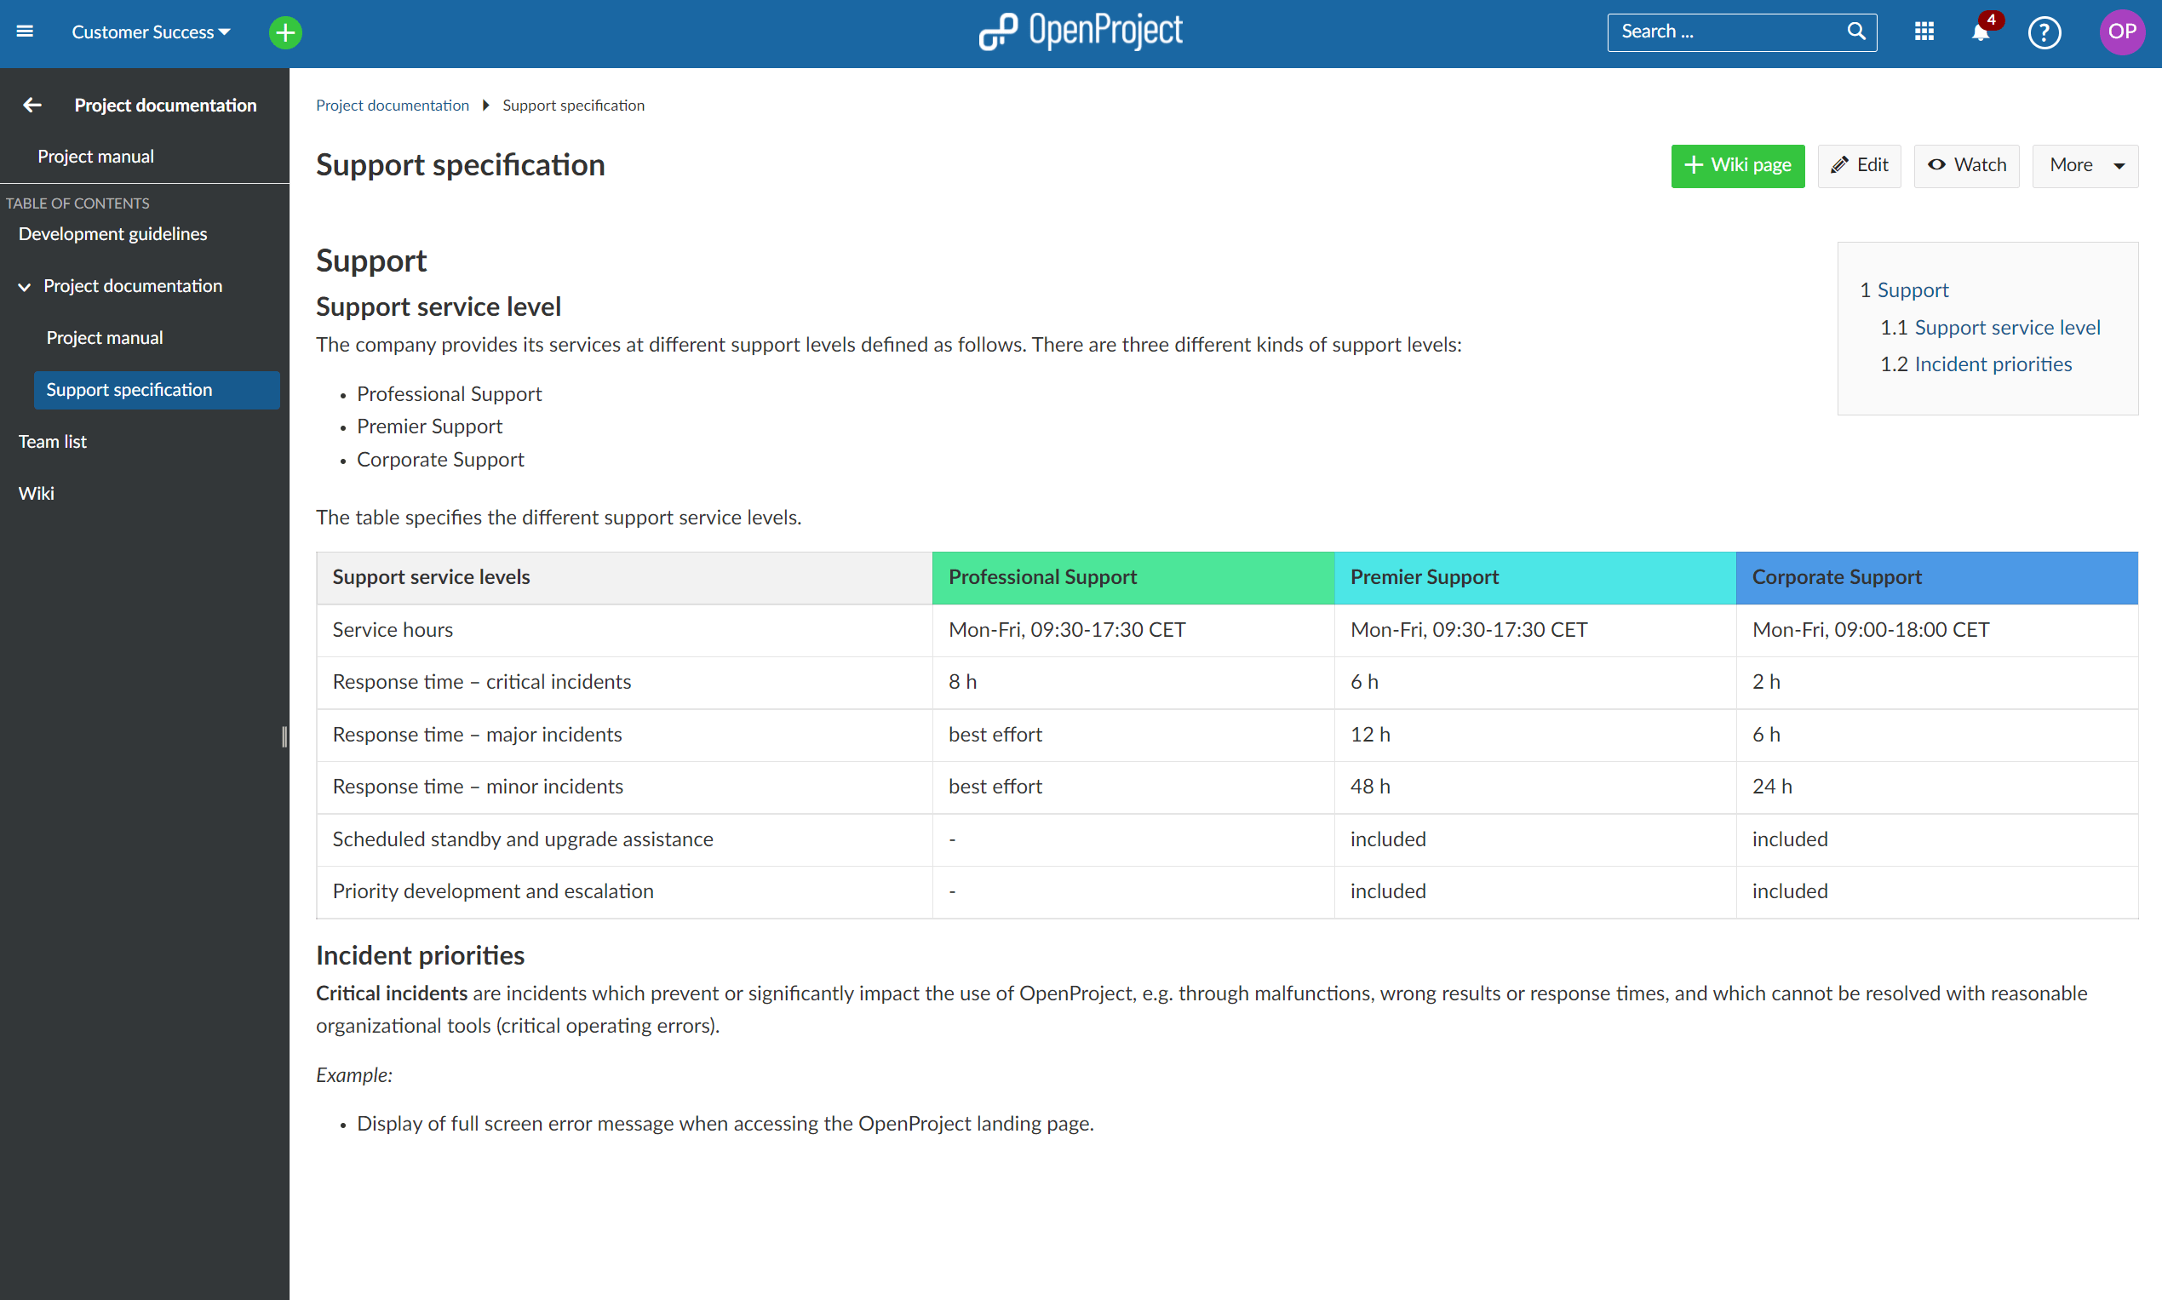Click the user avatar icon top right

tap(2126, 31)
